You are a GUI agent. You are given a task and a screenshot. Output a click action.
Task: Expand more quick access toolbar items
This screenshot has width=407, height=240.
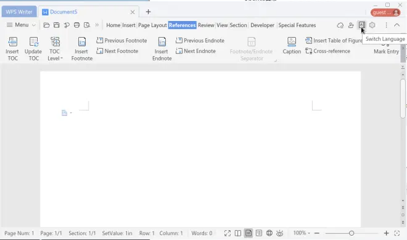[97, 25]
